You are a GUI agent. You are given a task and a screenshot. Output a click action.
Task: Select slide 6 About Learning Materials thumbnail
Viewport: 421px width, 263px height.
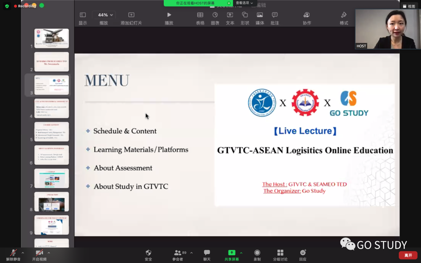coord(51,155)
